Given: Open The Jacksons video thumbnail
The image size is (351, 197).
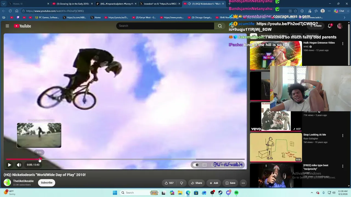Looking at the screenshot, I should (276, 117).
